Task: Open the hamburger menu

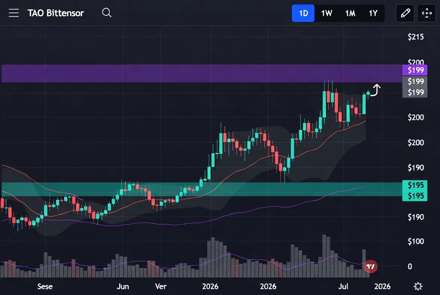Action: click(x=14, y=13)
